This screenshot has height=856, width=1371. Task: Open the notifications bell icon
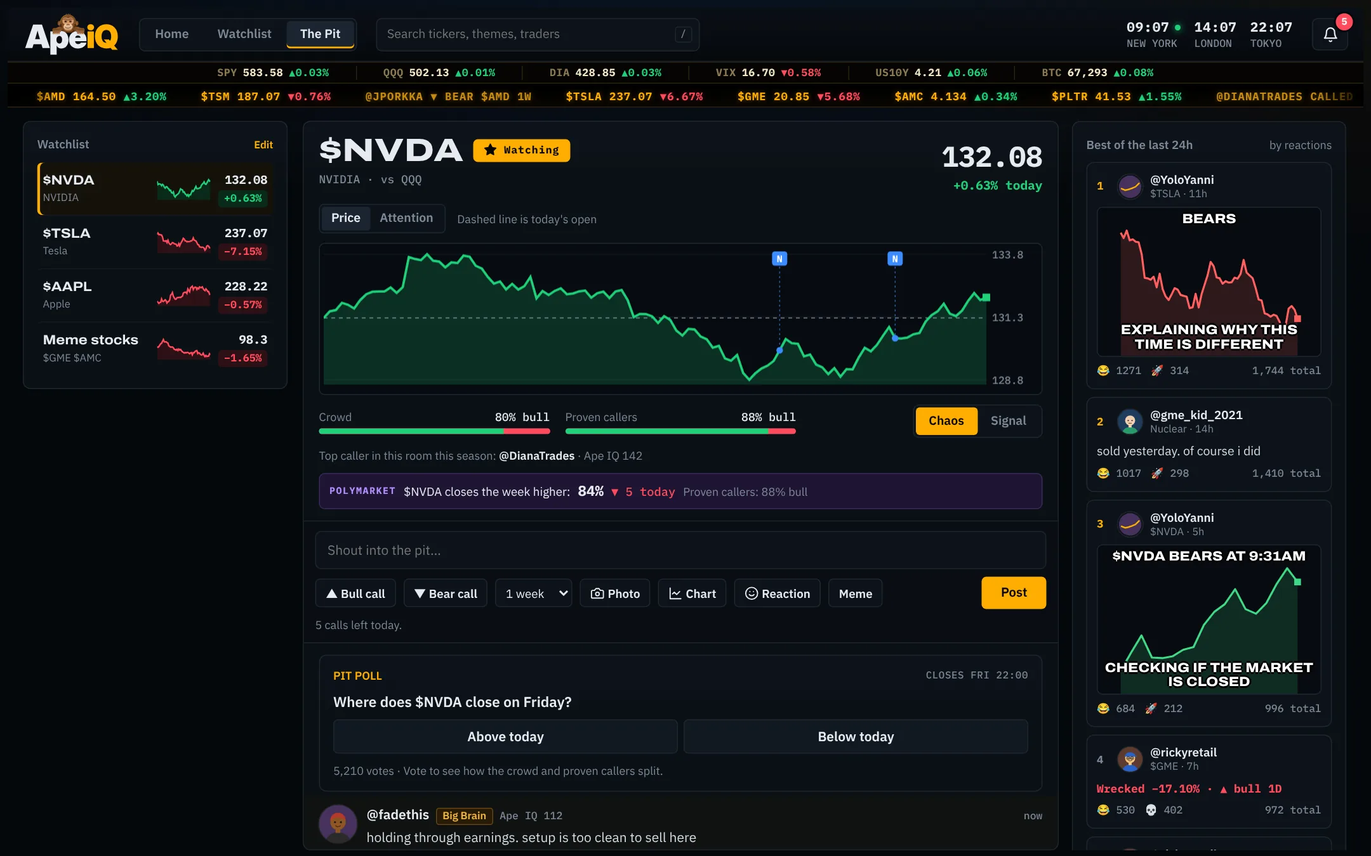pyautogui.click(x=1330, y=34)
